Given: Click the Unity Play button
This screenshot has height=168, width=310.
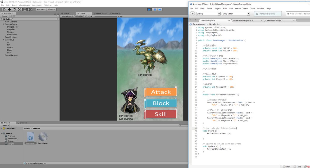Looking at the screenshot, I should [149, 10].
